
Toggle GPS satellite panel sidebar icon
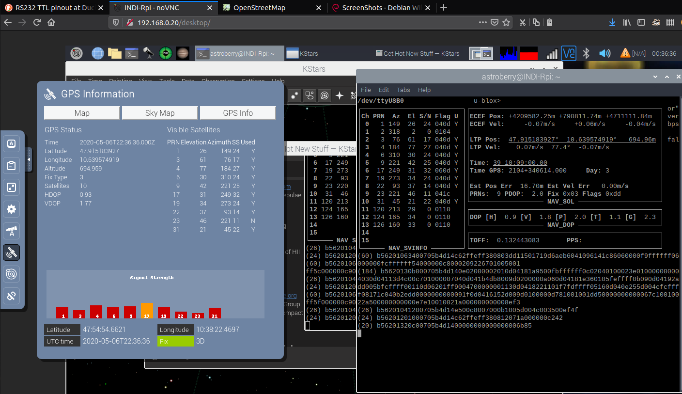pyautogui.click(x=12, y=252)
